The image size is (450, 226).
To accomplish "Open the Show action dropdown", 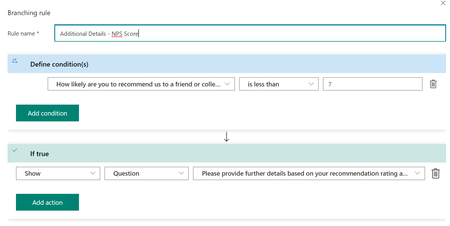I will coord(58,173).
